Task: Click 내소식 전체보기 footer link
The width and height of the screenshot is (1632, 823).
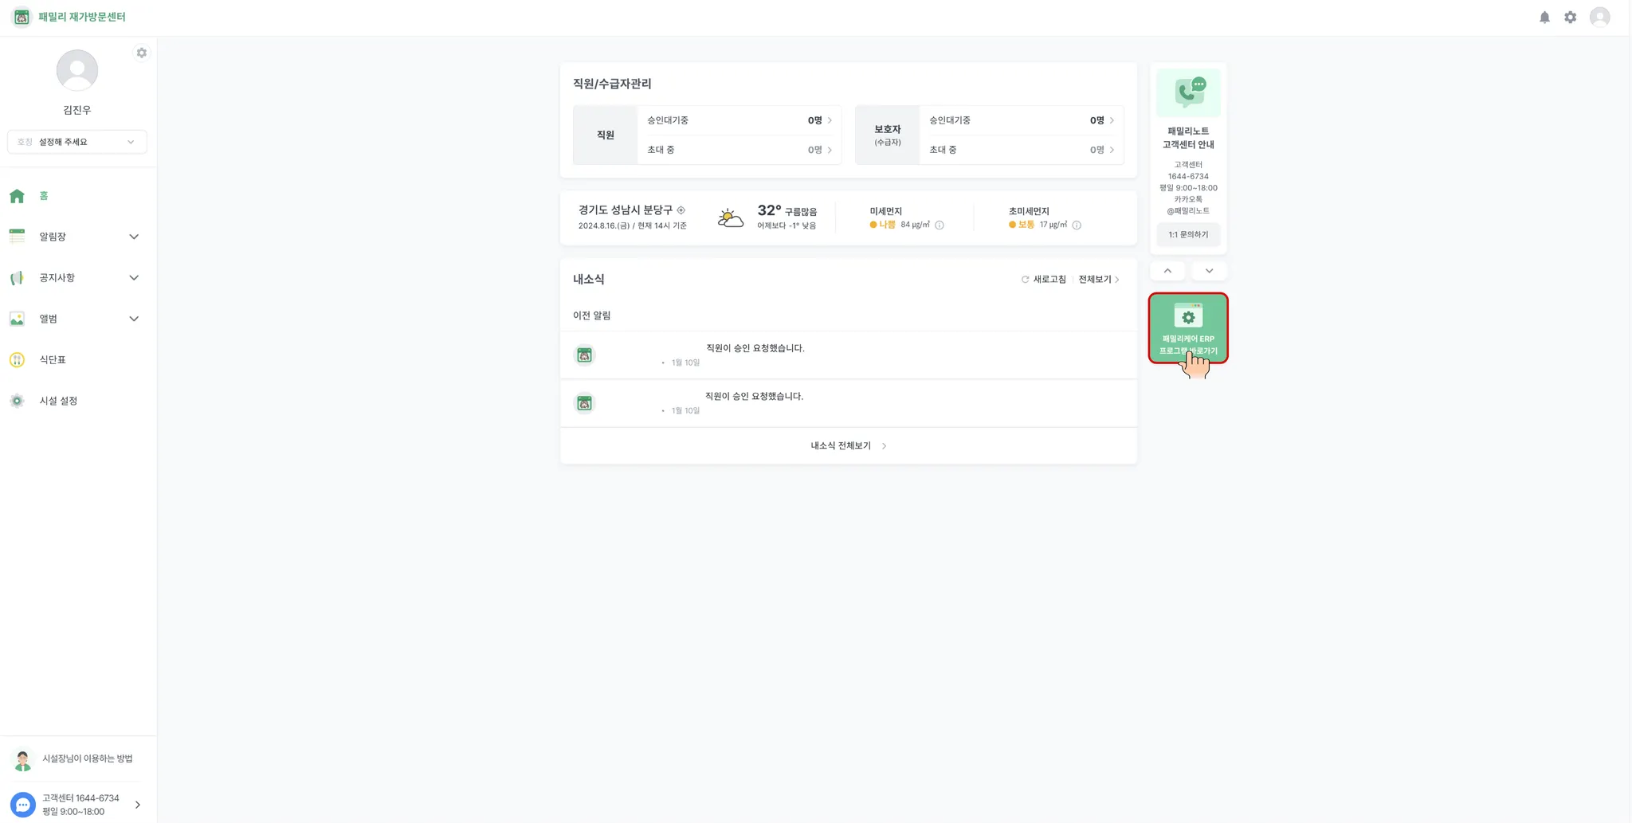Action: (x=848, y=446)
